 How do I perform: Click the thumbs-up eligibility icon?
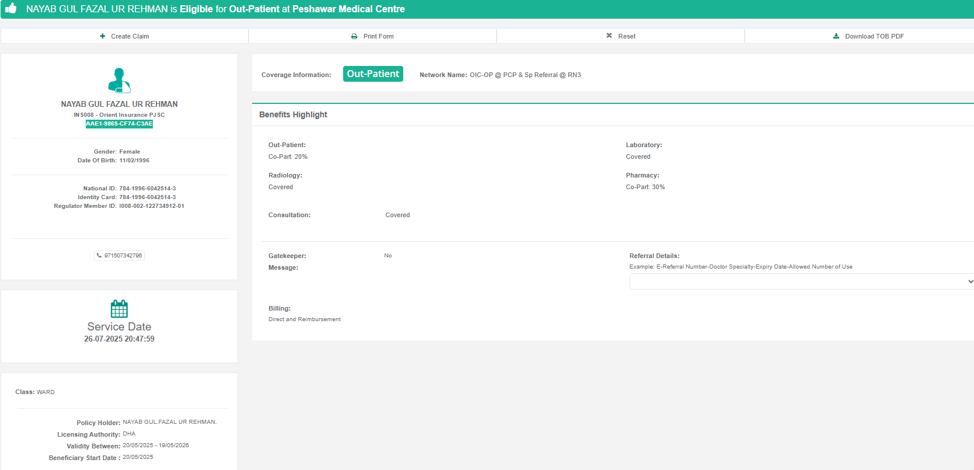(11, 8)
